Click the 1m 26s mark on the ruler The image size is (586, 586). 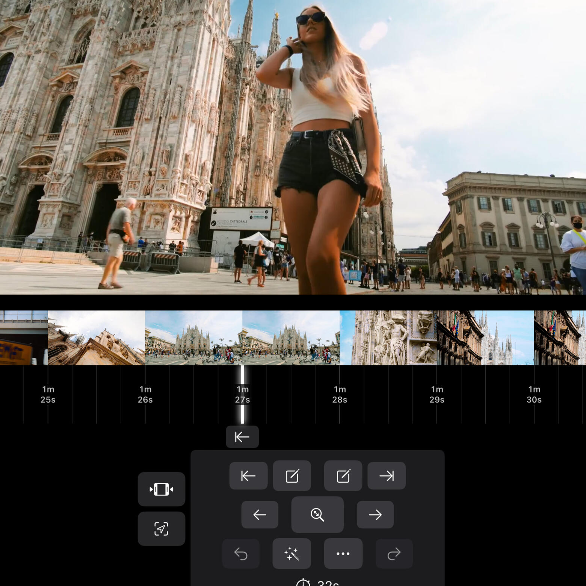[145, 394]
